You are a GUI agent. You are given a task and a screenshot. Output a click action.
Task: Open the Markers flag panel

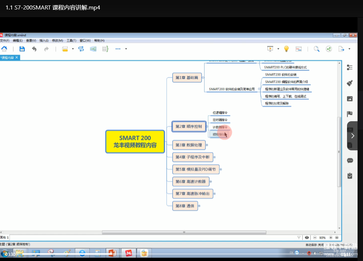(350, 114)
